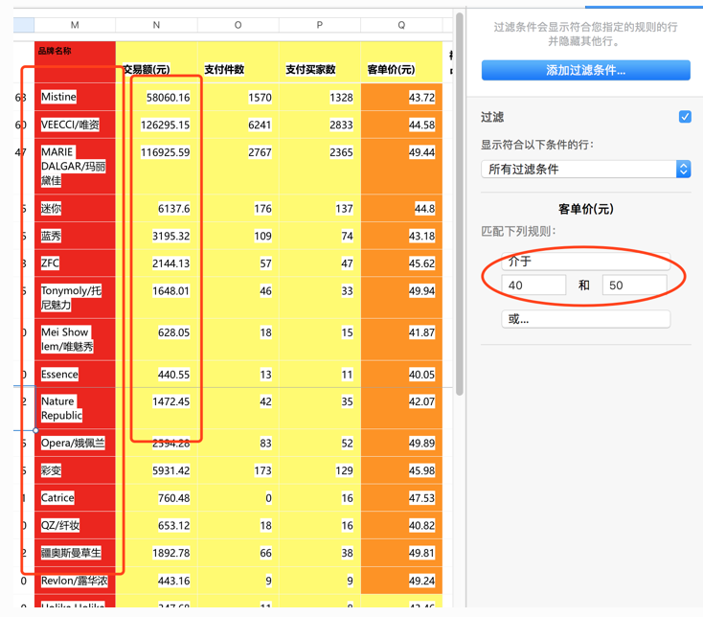
Task: Click the 49.24 unit price cell
Action: pyautogui.click(x=401, y=581)
